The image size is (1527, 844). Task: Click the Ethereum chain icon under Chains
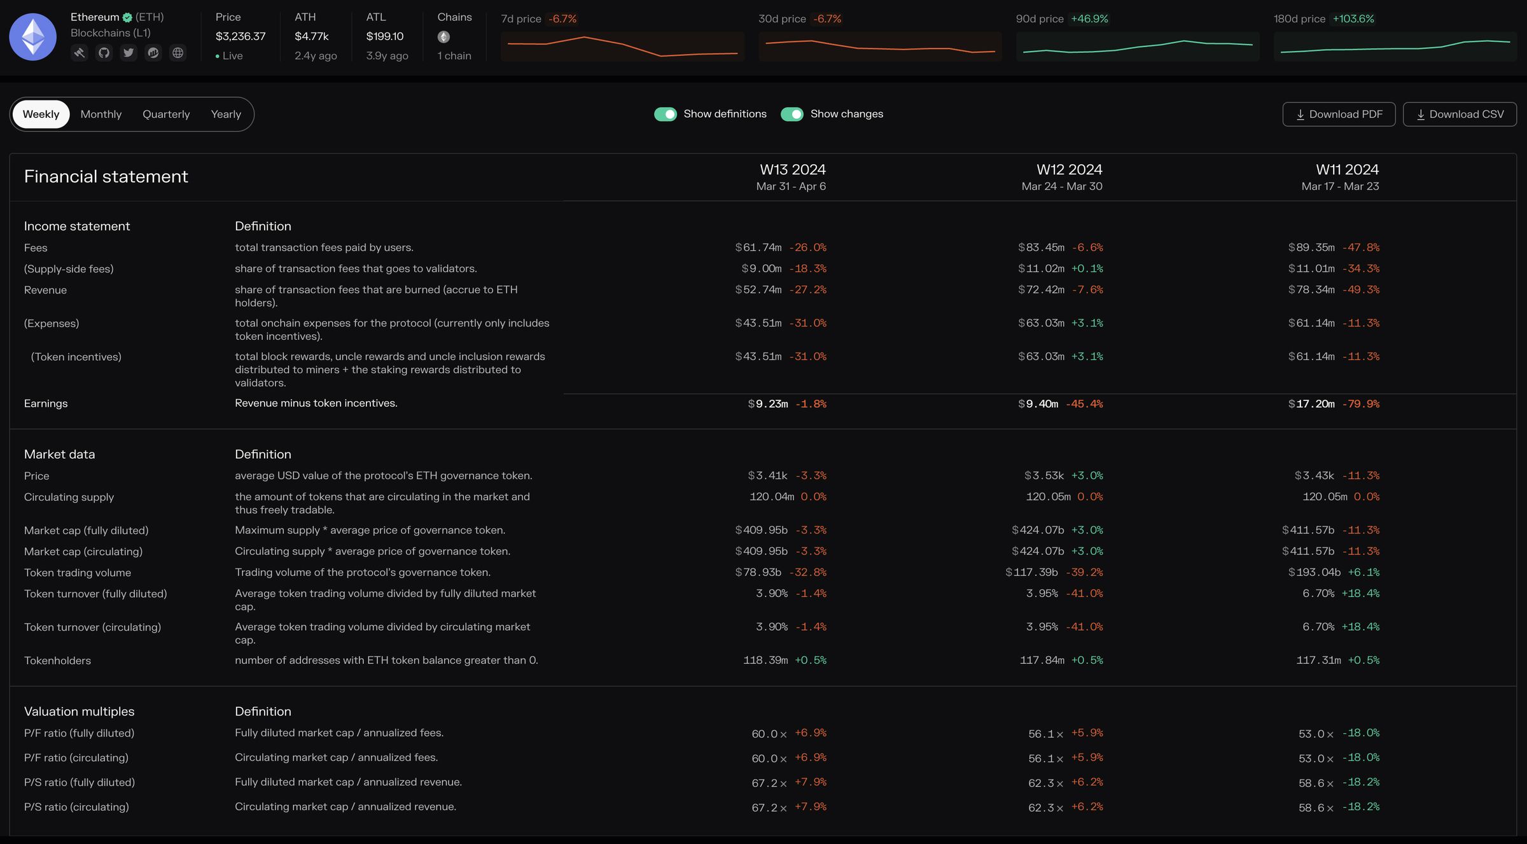point(443,37)
